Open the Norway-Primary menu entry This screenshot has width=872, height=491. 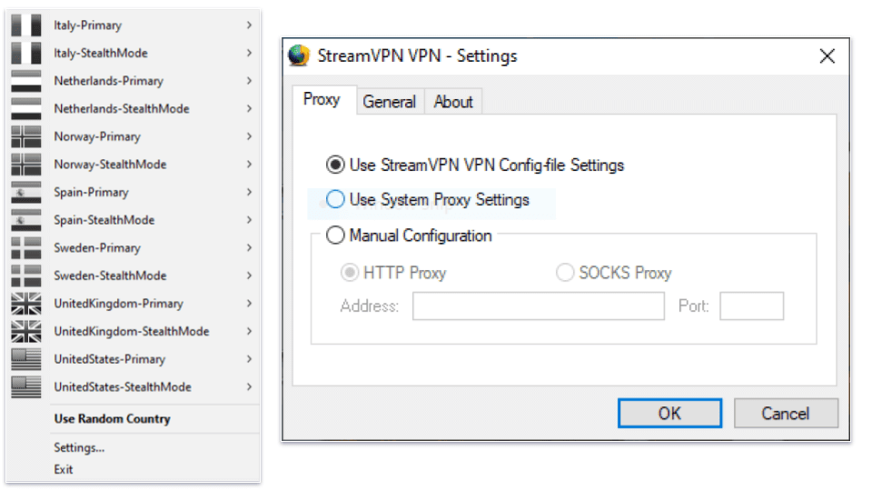click(134, 136)
